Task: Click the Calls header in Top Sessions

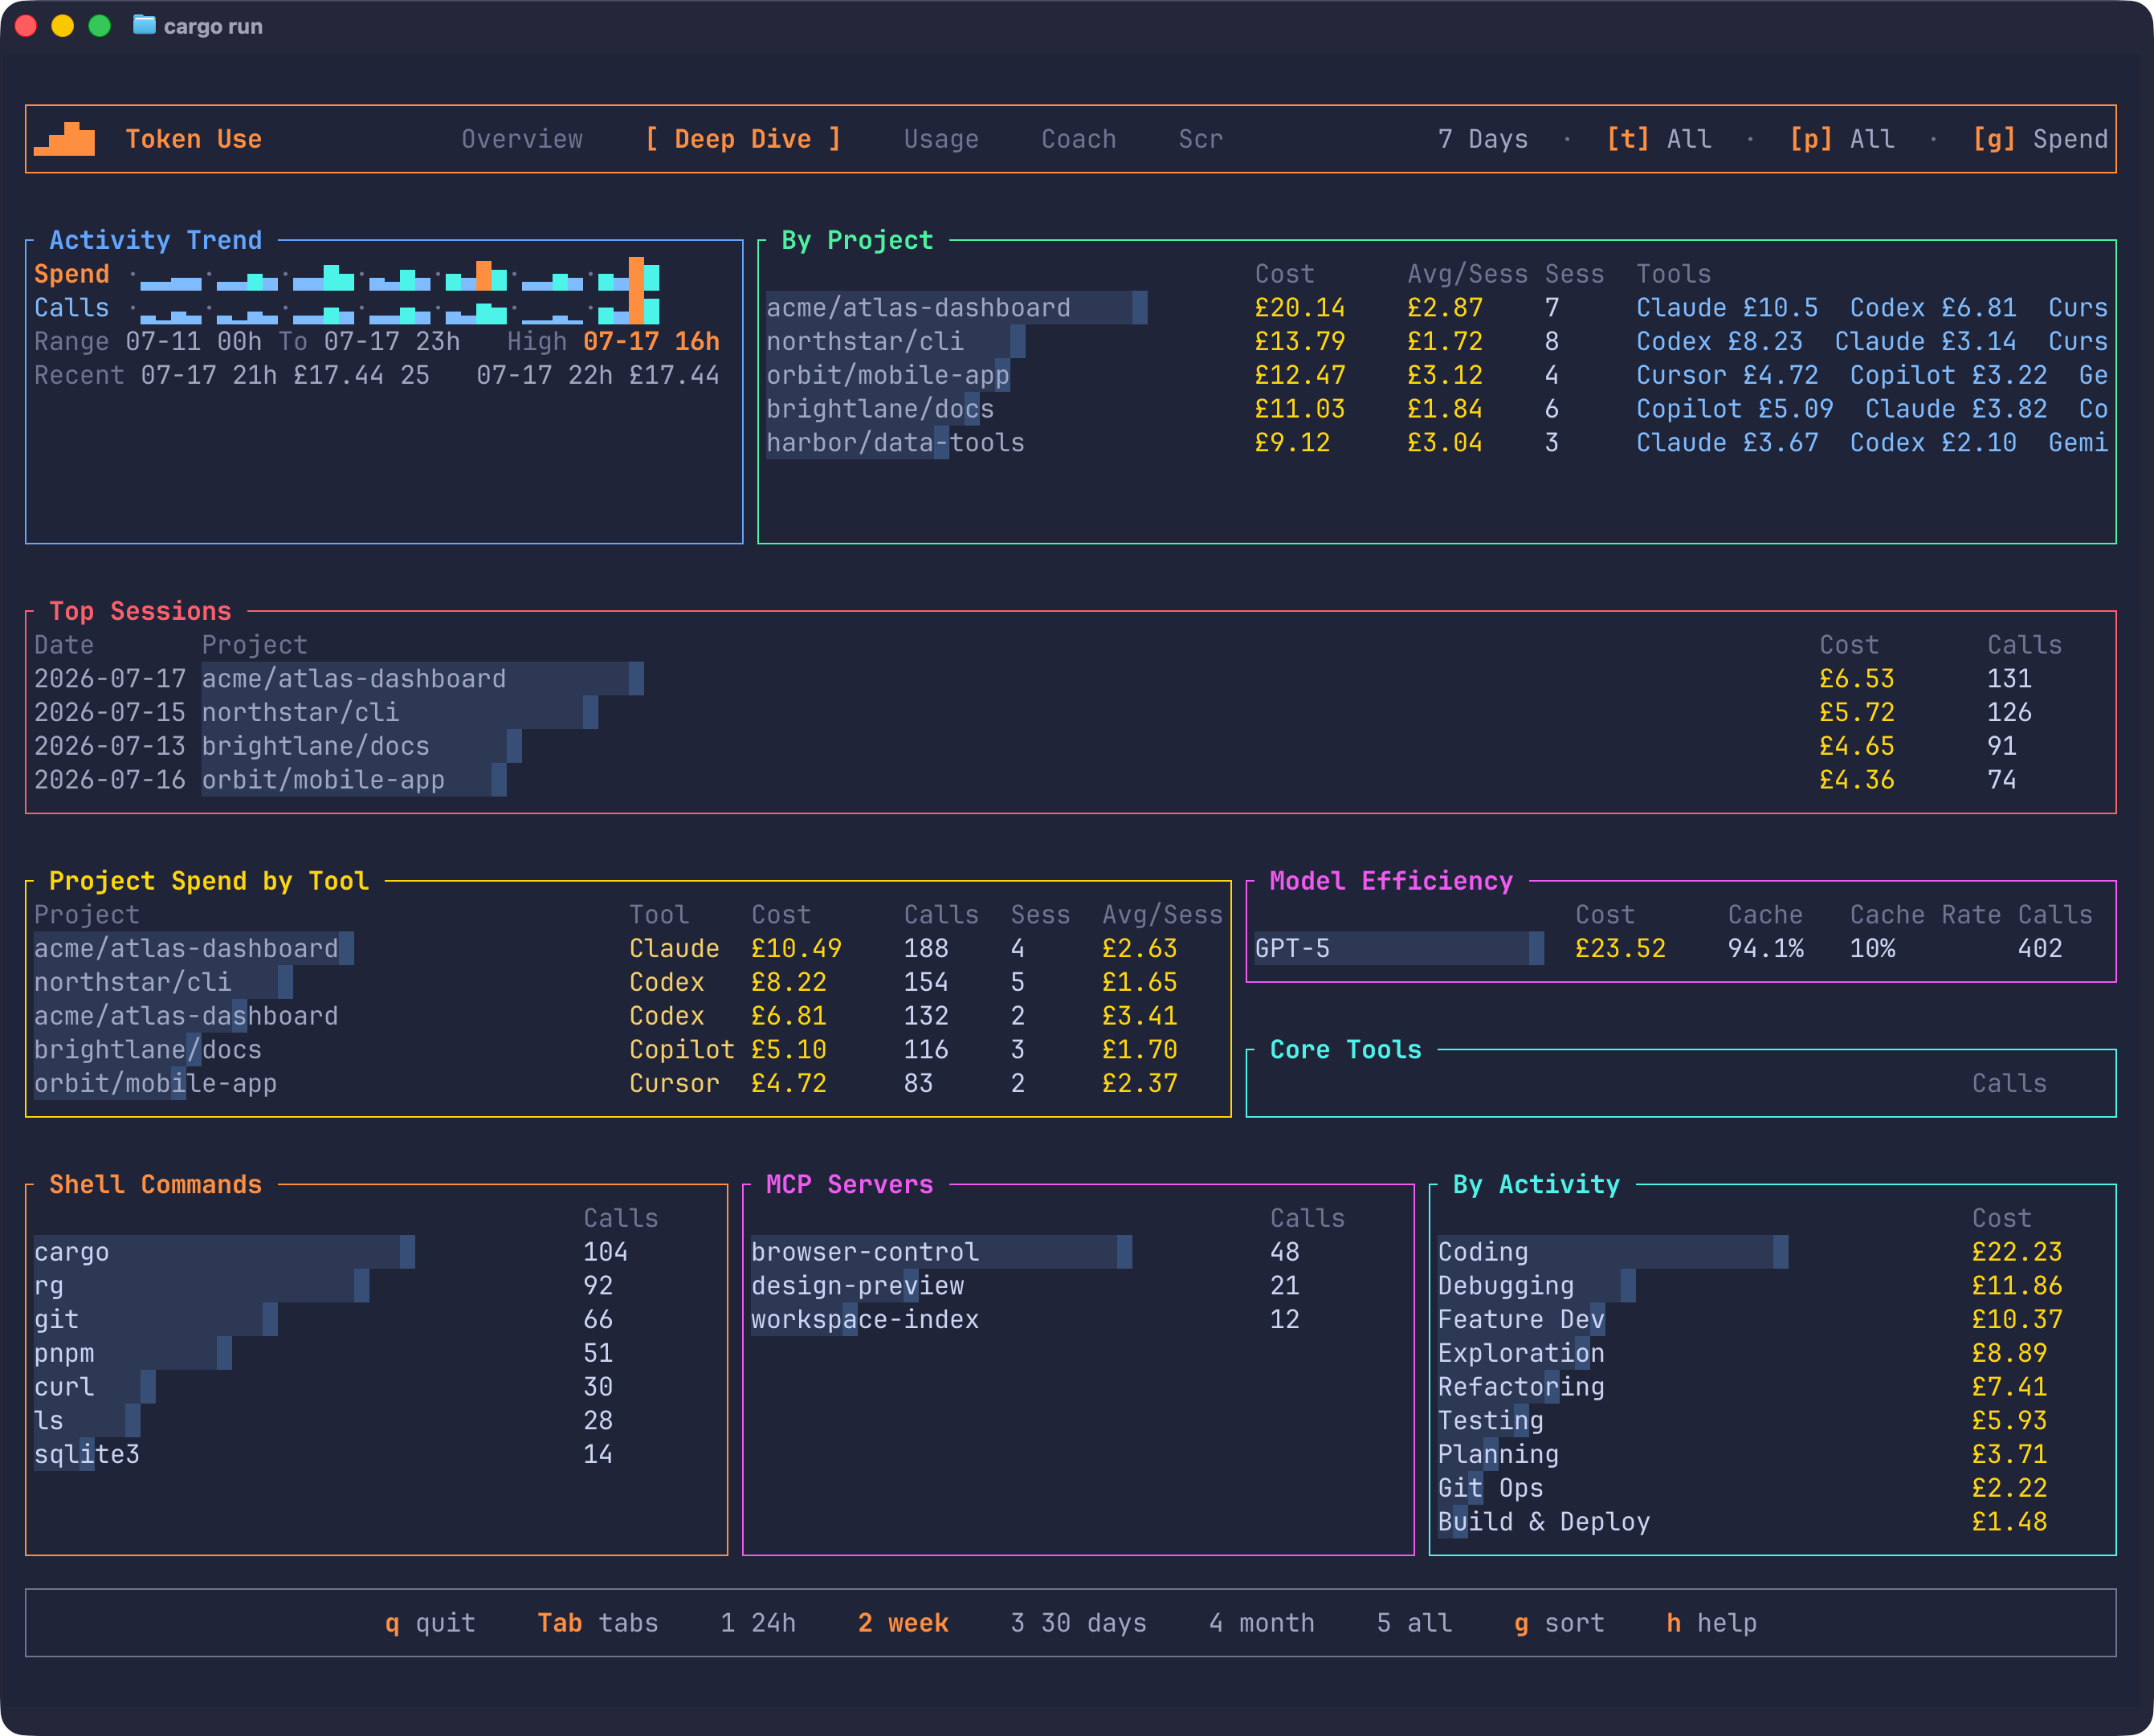Action: coord(2024,645)
